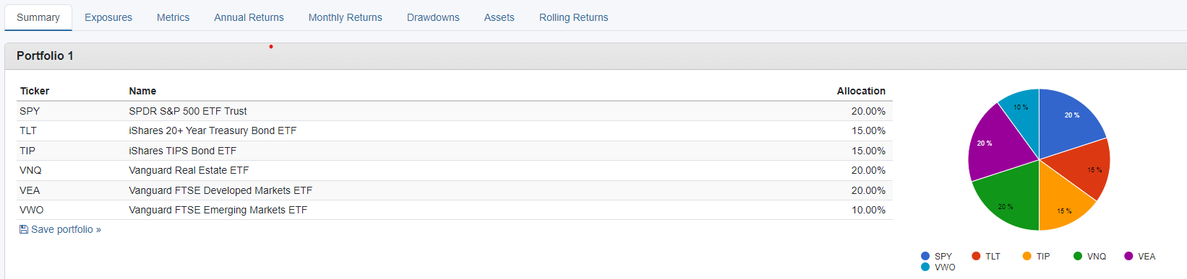Click Vanguard FTSE Developed Markets ETF

pos(220,190)
